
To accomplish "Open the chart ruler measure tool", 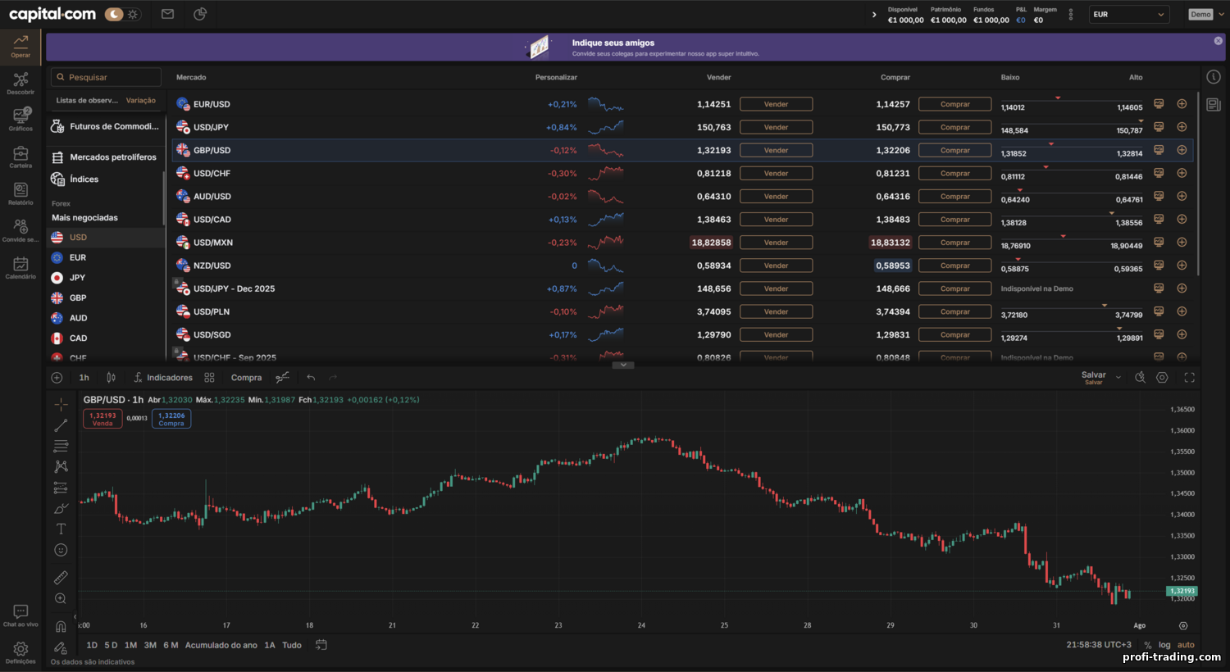I will click(x=61, y=578).
